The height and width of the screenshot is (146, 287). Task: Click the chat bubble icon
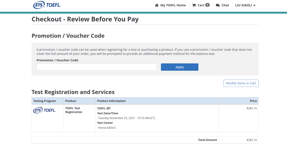pos(218,5)
